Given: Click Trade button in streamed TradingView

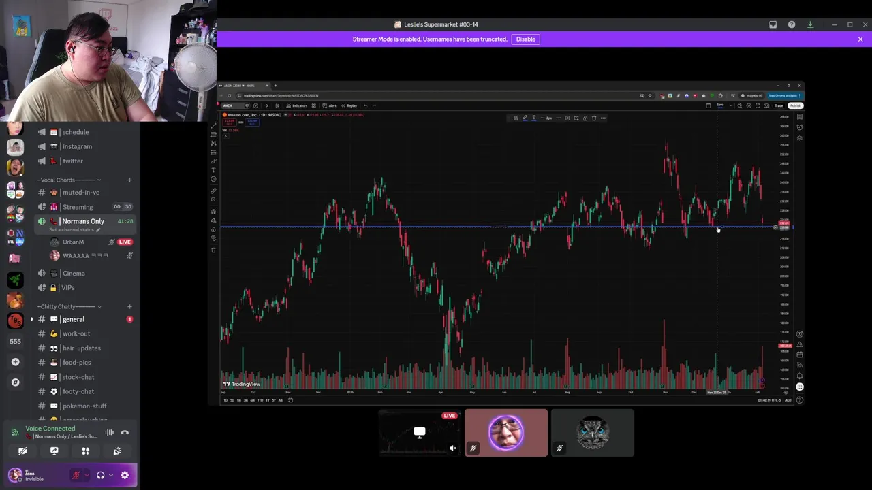Looking at the screenshot, I should coord(779,105).
